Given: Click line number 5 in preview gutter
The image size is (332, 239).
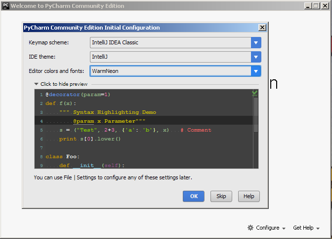Looking at the screenshot, I should tap(41, 130).
